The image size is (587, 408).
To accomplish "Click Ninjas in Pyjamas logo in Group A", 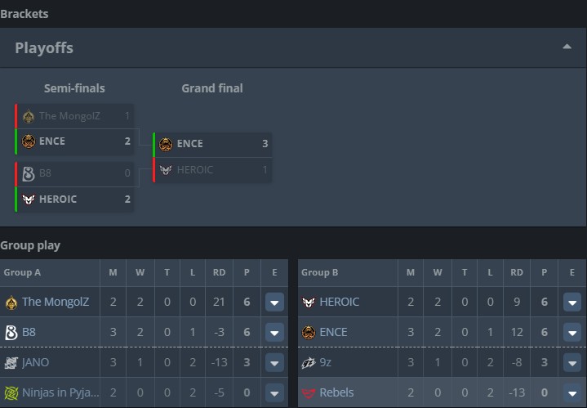I will (x=11, y=392).
